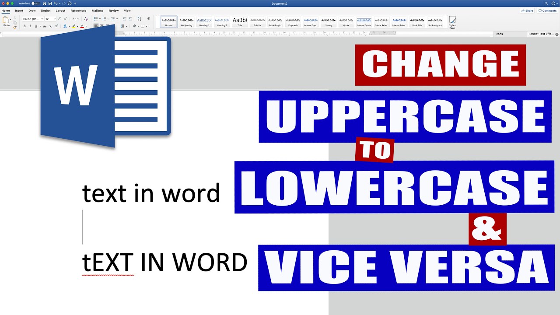Viewport: 560px width, 315px height.
Task: Apply the List Paragraph style
Action: click(435, 22)
